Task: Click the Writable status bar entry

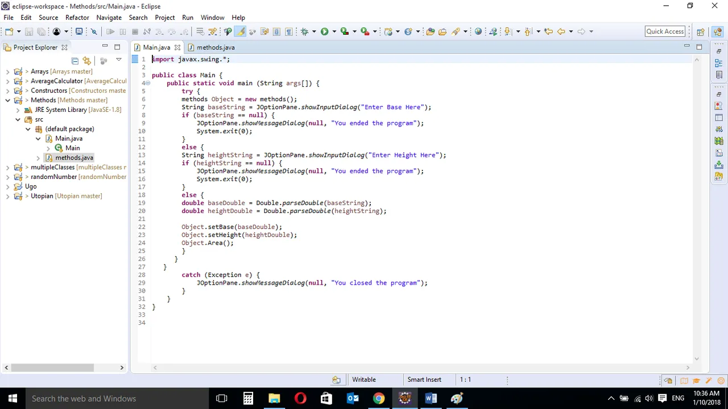Action: (x=364, y=379)
